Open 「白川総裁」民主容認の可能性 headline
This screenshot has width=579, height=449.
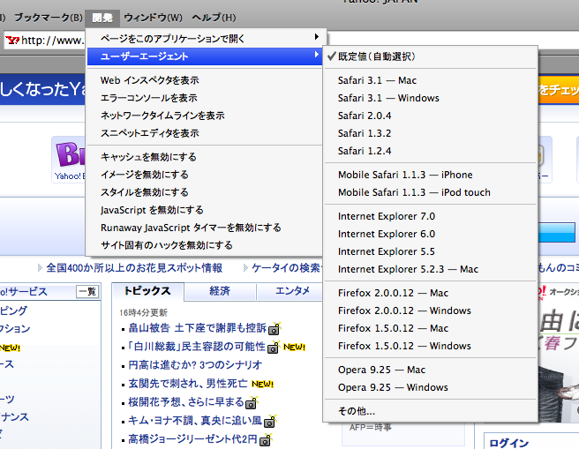pos(197,347)
